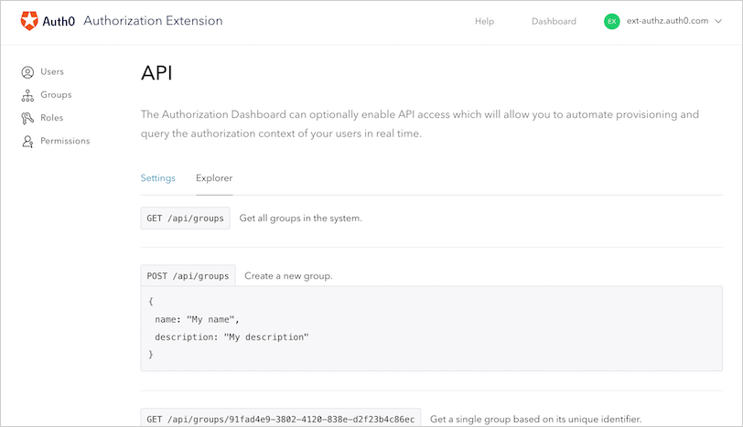Click the Authorization Extension title
Screen dimensions: 743x427
click(153, 21)
